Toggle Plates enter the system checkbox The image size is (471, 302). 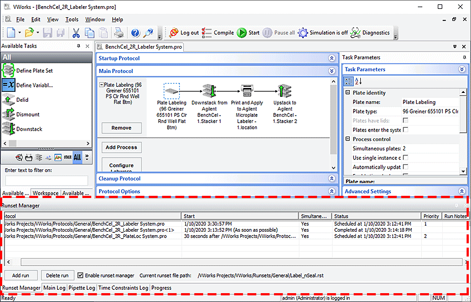click(406, 129)
